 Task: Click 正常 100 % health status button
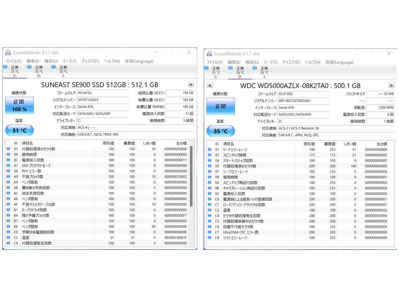(x=19, y=105)
